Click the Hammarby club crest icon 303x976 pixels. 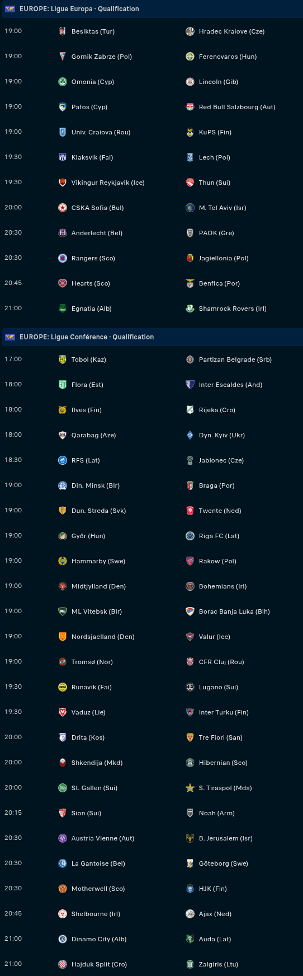63,561
